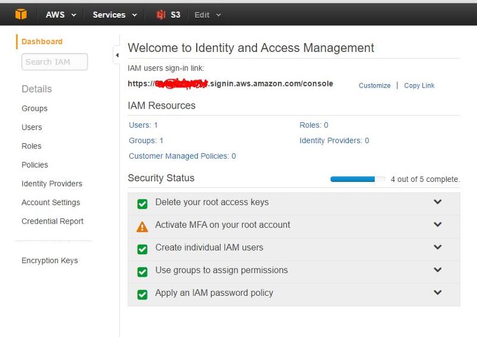Click green check for Create individual IAM users

click(x=143, y=249)
